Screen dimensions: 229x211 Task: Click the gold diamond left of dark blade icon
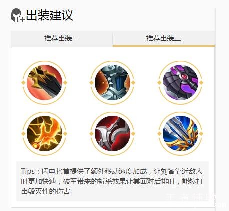(x=23, y=83)
